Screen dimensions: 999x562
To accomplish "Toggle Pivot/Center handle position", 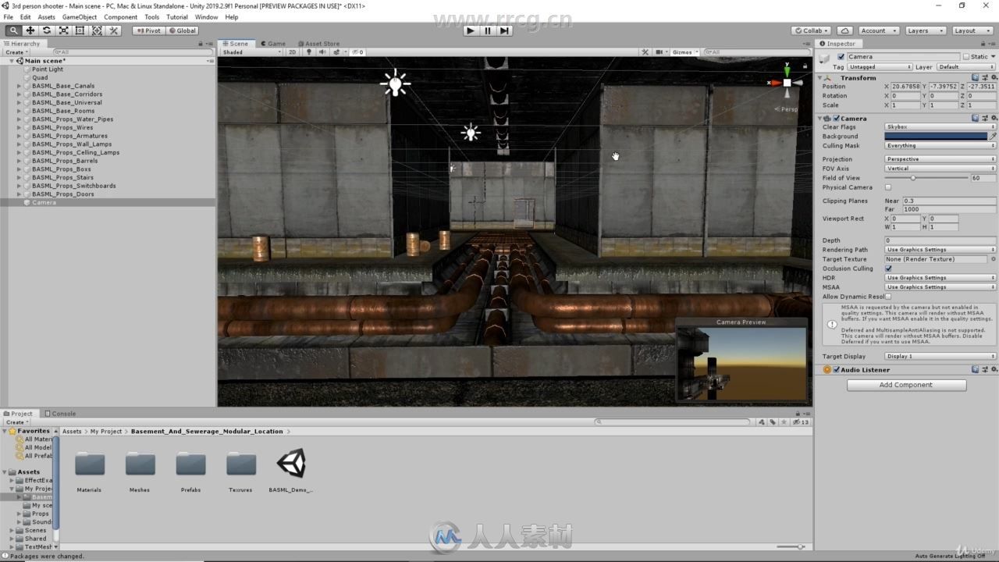I will 148,30.
